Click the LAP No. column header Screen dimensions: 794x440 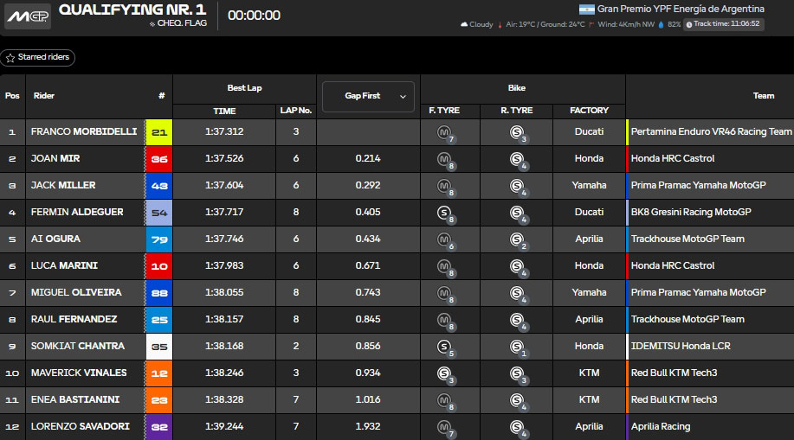(296, 111)
